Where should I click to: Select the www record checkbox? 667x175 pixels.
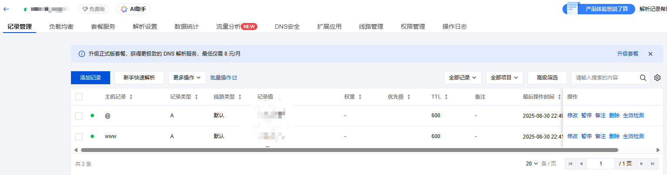point(79,137)
